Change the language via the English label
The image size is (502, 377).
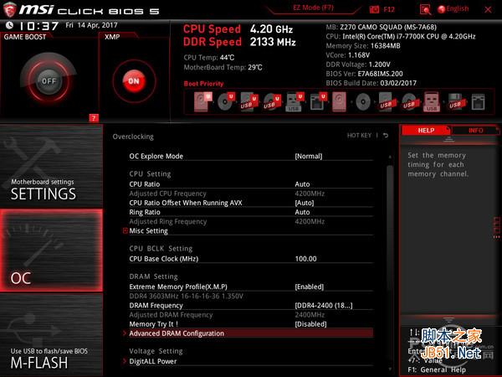458,9
